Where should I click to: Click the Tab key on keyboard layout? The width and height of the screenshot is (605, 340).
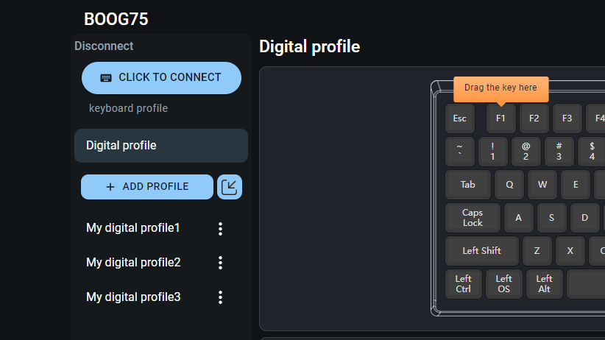point(467,185)
